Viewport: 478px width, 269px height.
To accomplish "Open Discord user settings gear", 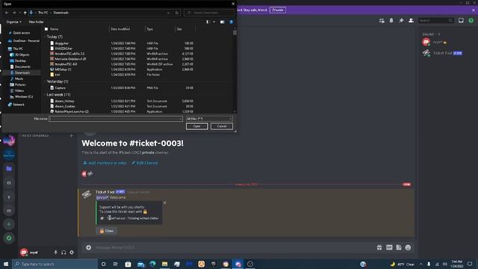I will point(72,253).
